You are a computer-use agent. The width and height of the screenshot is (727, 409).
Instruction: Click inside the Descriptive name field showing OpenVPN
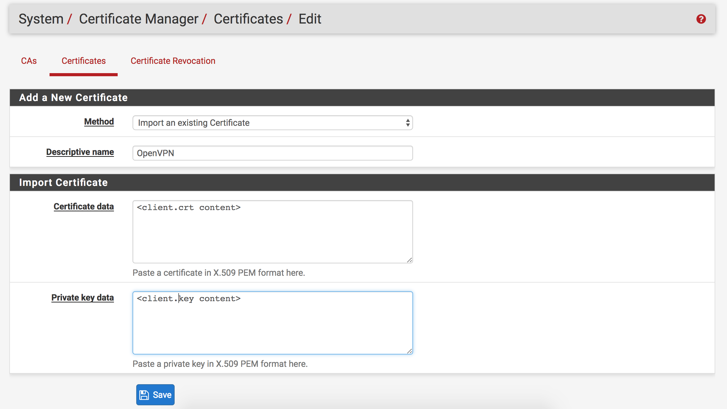(x=272, y=153)
